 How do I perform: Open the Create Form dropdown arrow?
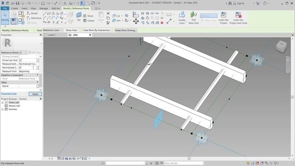point(186,22)
